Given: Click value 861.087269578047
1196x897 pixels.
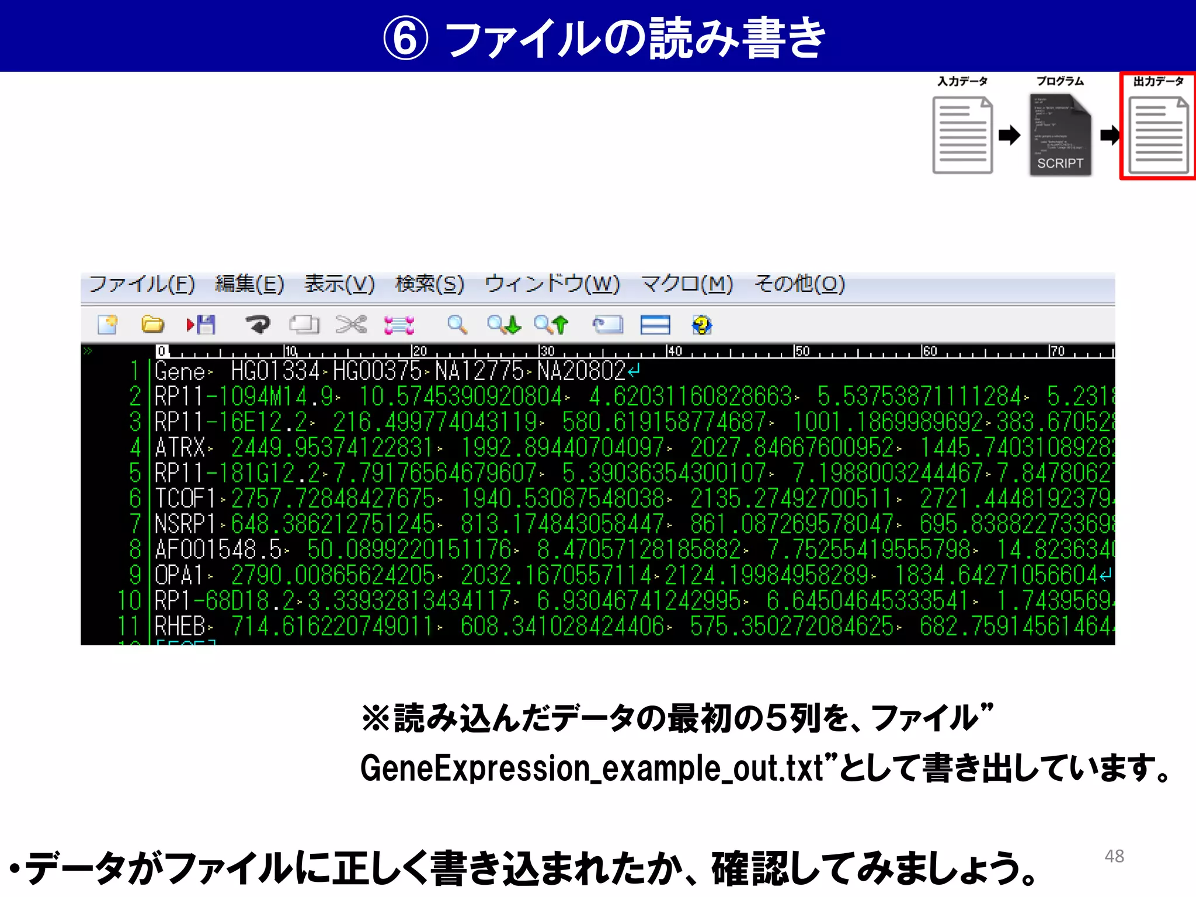Looking at the screenshot, I should pos(792,524).
